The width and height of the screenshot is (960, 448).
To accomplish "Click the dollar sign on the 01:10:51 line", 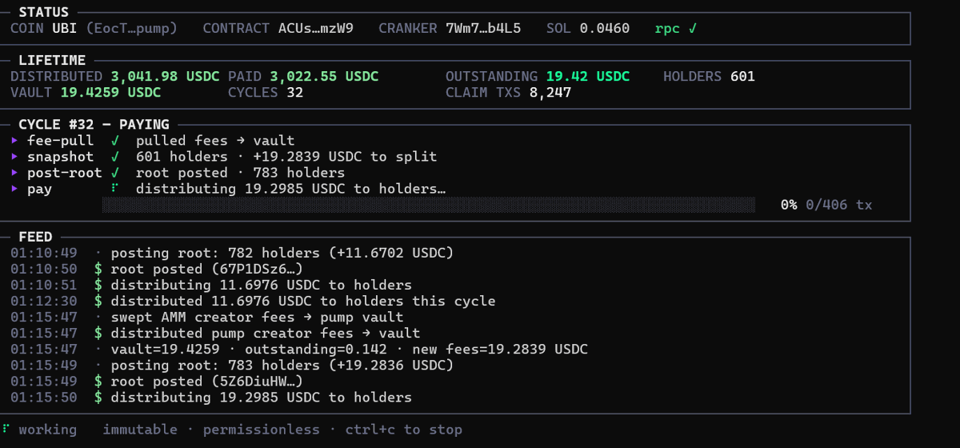I will click(98, 285).
